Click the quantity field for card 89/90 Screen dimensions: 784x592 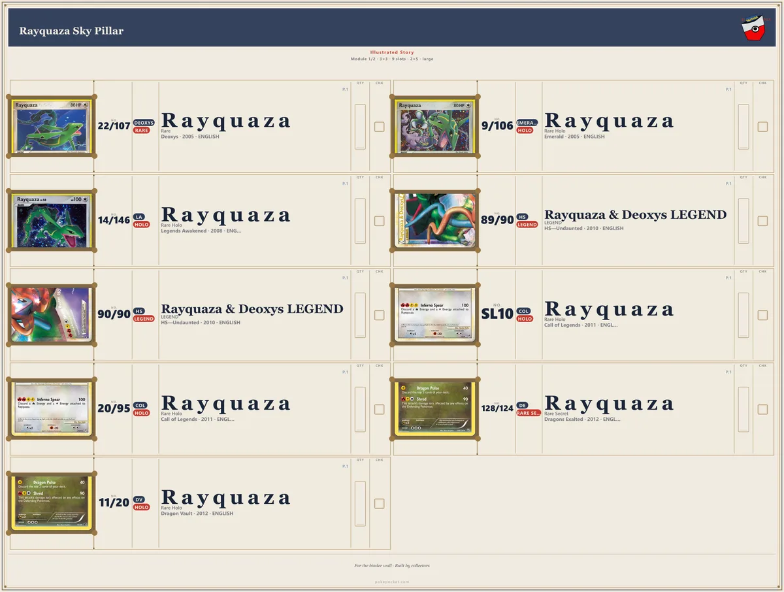pyautogui.click(x=743, y=221)
